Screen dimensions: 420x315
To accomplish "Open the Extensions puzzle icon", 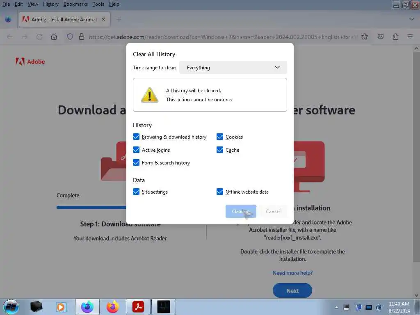I will click(x=395, y=37).
